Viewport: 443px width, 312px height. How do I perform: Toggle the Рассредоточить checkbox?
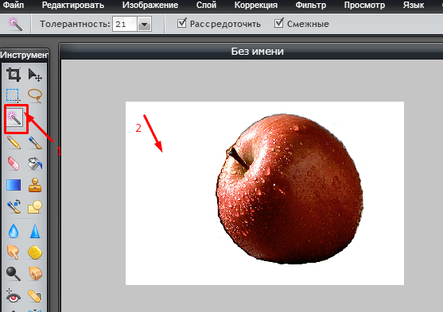[182, 23]
